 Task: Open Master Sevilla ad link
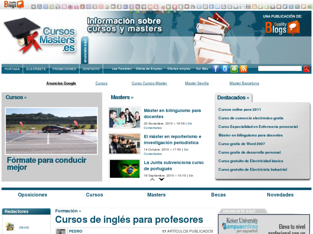[x=197, y=83]
